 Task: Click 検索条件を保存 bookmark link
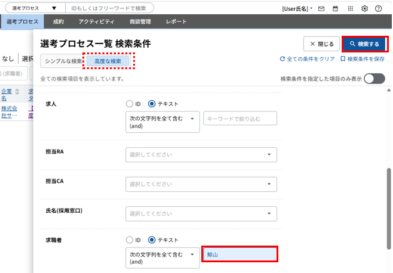(x=362, y=59)
